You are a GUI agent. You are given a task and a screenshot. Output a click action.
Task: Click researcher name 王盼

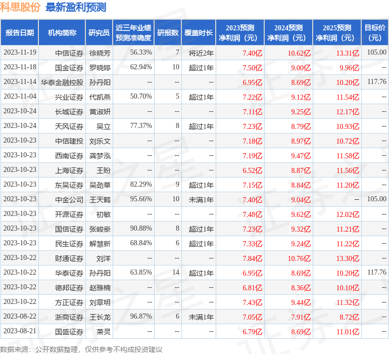click(104, 170)
